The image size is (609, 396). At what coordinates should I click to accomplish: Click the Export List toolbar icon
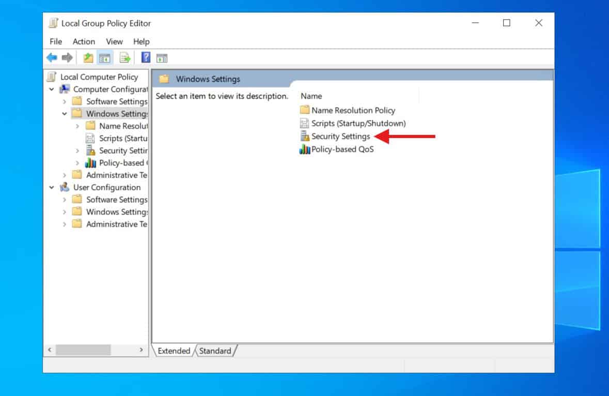(124, 58)
